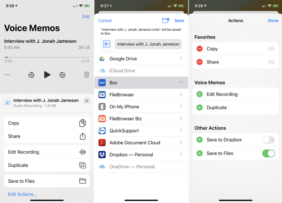Open the Edit Actions… link

[23, 194]
